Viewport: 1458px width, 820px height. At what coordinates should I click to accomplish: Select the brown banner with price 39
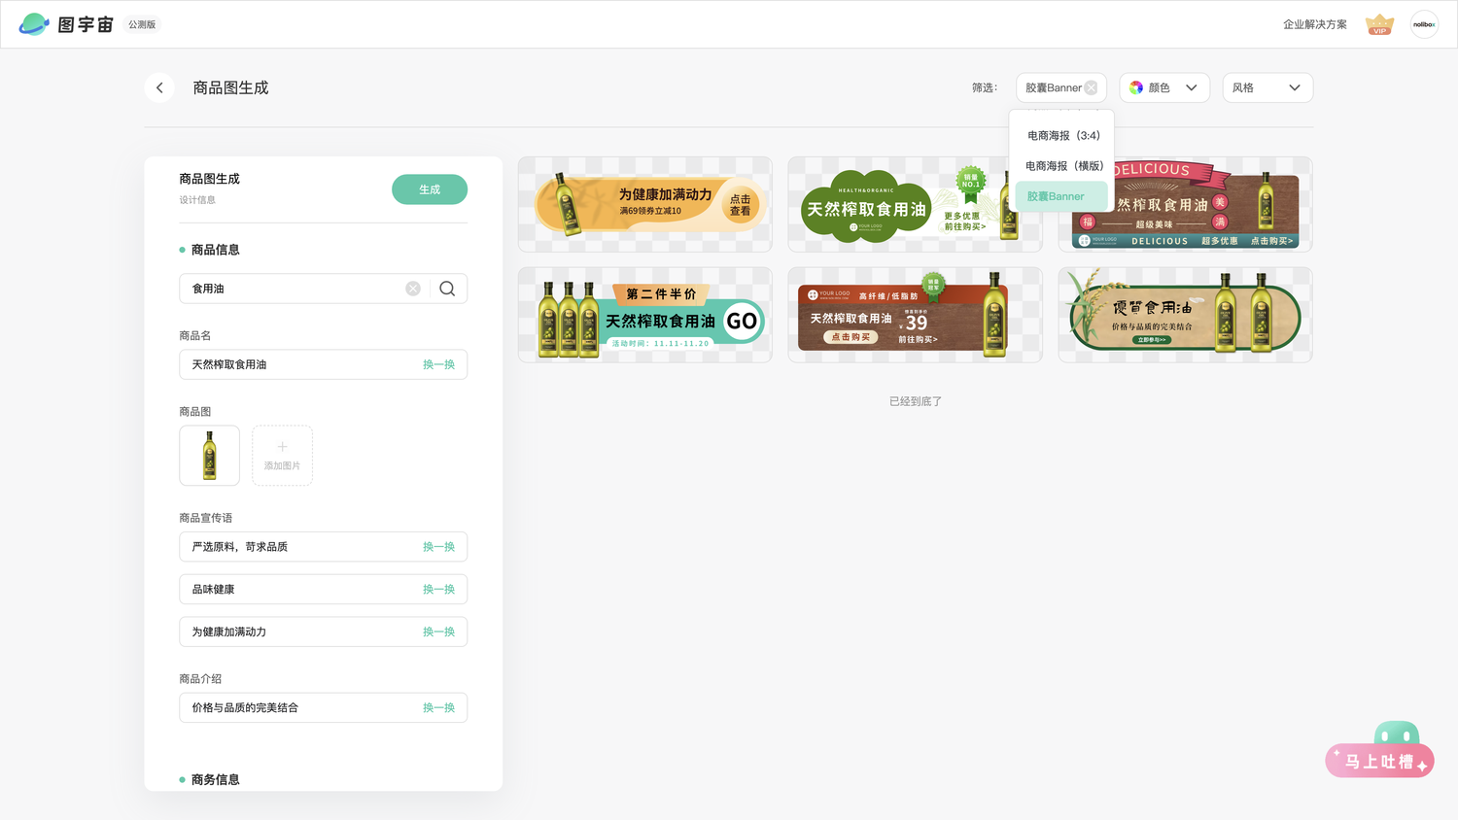(x=915, y=315)
